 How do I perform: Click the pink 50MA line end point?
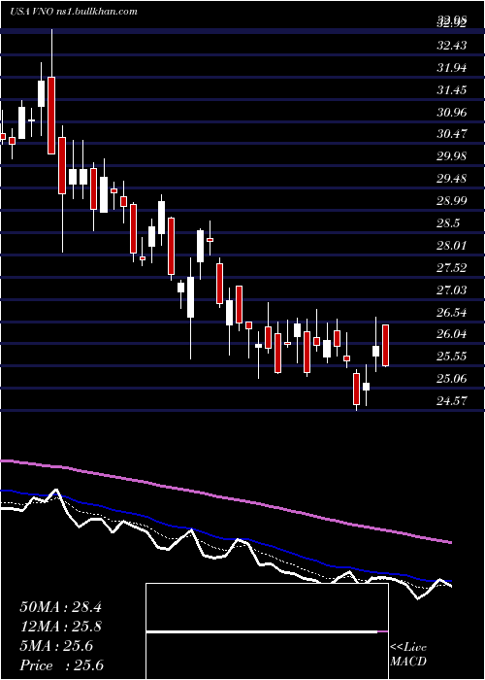click(450, 542)
